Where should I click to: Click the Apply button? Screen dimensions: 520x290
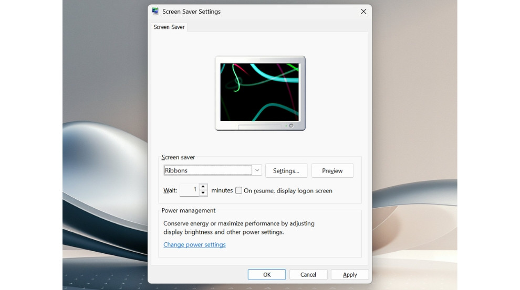pos(350,274)
